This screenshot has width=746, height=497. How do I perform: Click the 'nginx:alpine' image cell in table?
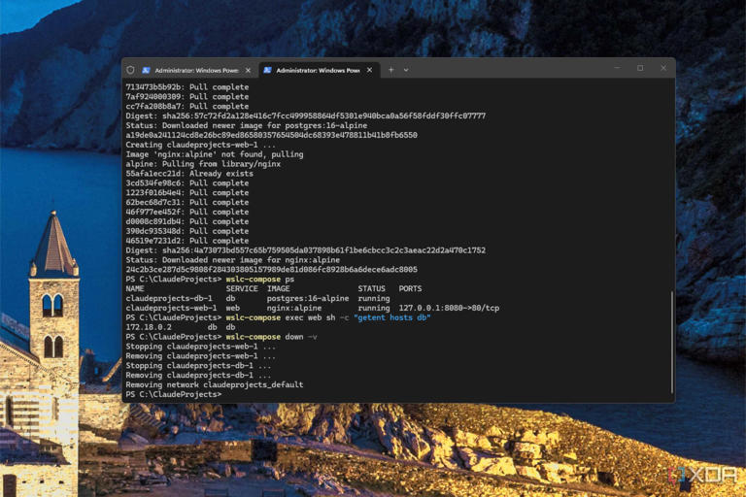click(293, 308)
